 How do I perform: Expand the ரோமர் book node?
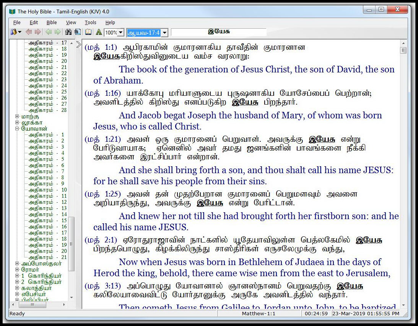tap(17, 270)
